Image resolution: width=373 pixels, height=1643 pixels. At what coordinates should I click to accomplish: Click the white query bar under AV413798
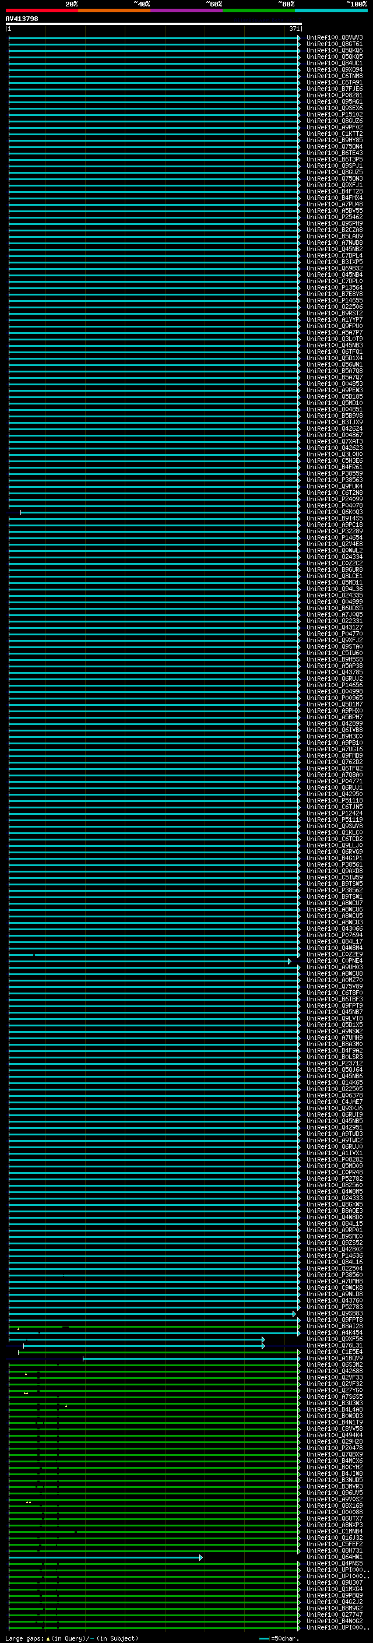coord(154,23)
